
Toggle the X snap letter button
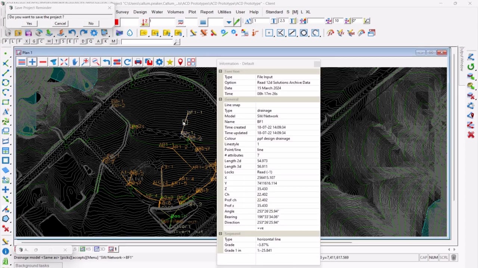[27, 41]
